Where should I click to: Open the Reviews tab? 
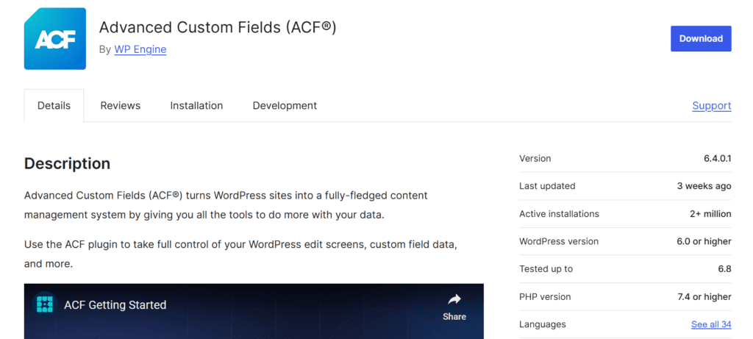120,106
